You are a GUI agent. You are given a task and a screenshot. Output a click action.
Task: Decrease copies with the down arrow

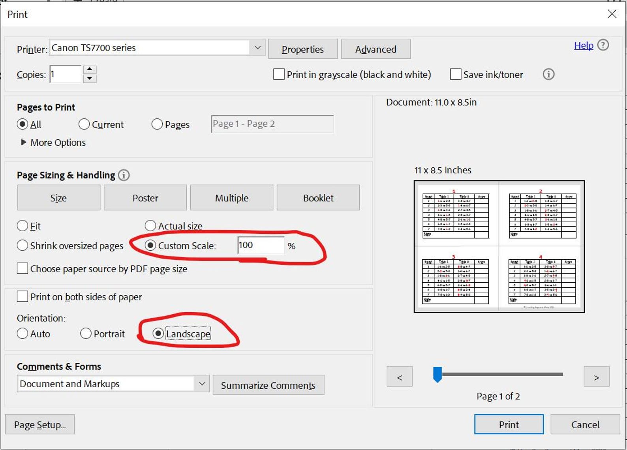pos(90,79)
